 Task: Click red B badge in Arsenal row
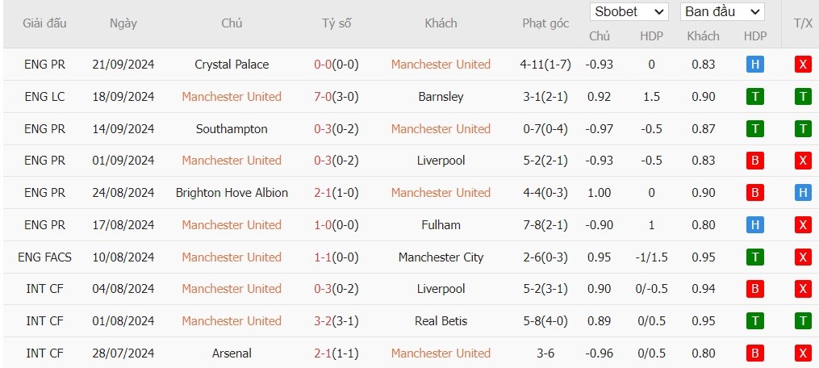tap(754, 353)
